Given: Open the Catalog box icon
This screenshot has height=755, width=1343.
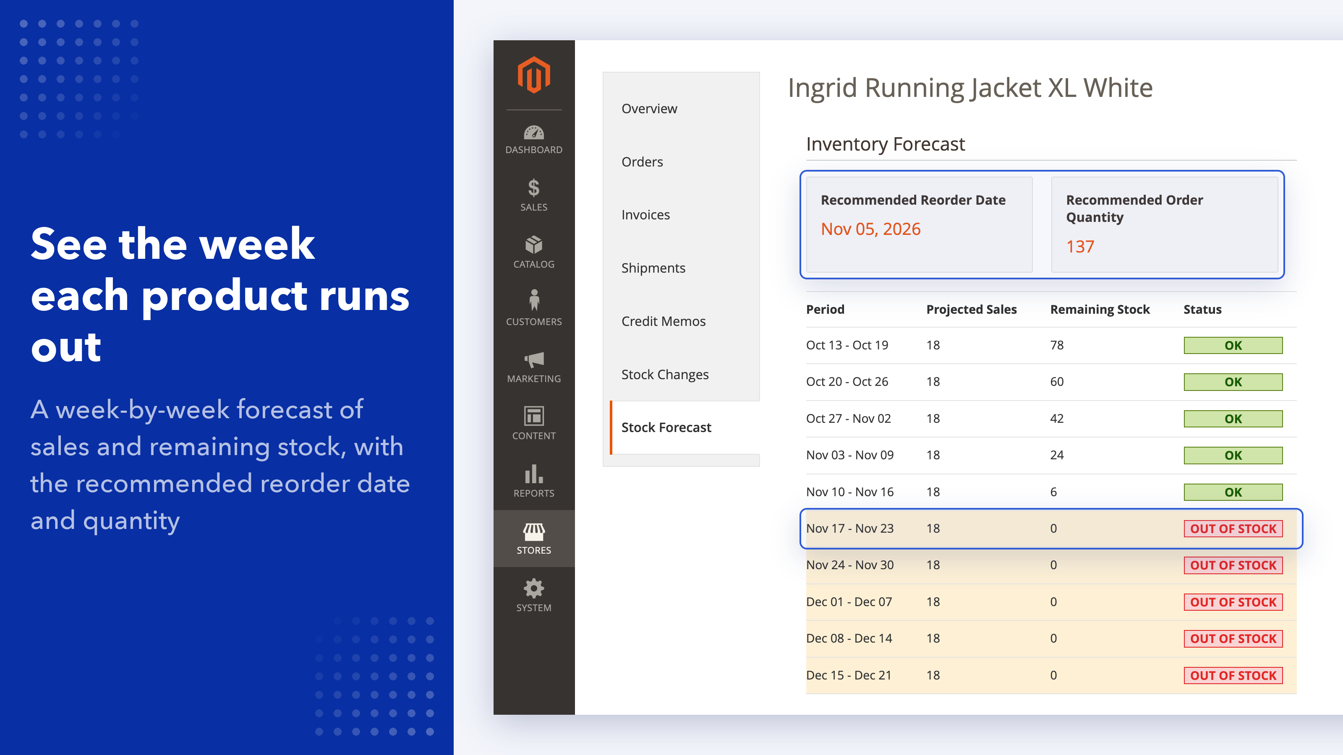Looking at the screenshot, I should [x=533, y=245].
